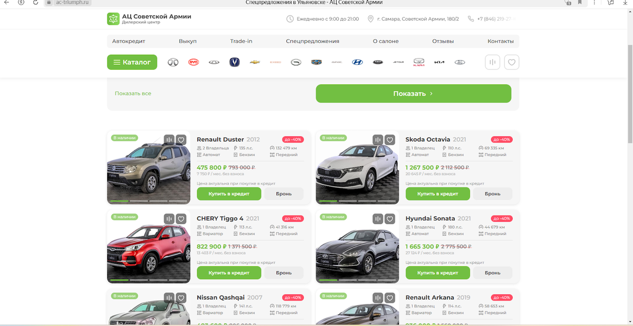The height and width of the screenshot is (326, 633).
Task: Go to О салоне menu item
Action: [386, 41]
